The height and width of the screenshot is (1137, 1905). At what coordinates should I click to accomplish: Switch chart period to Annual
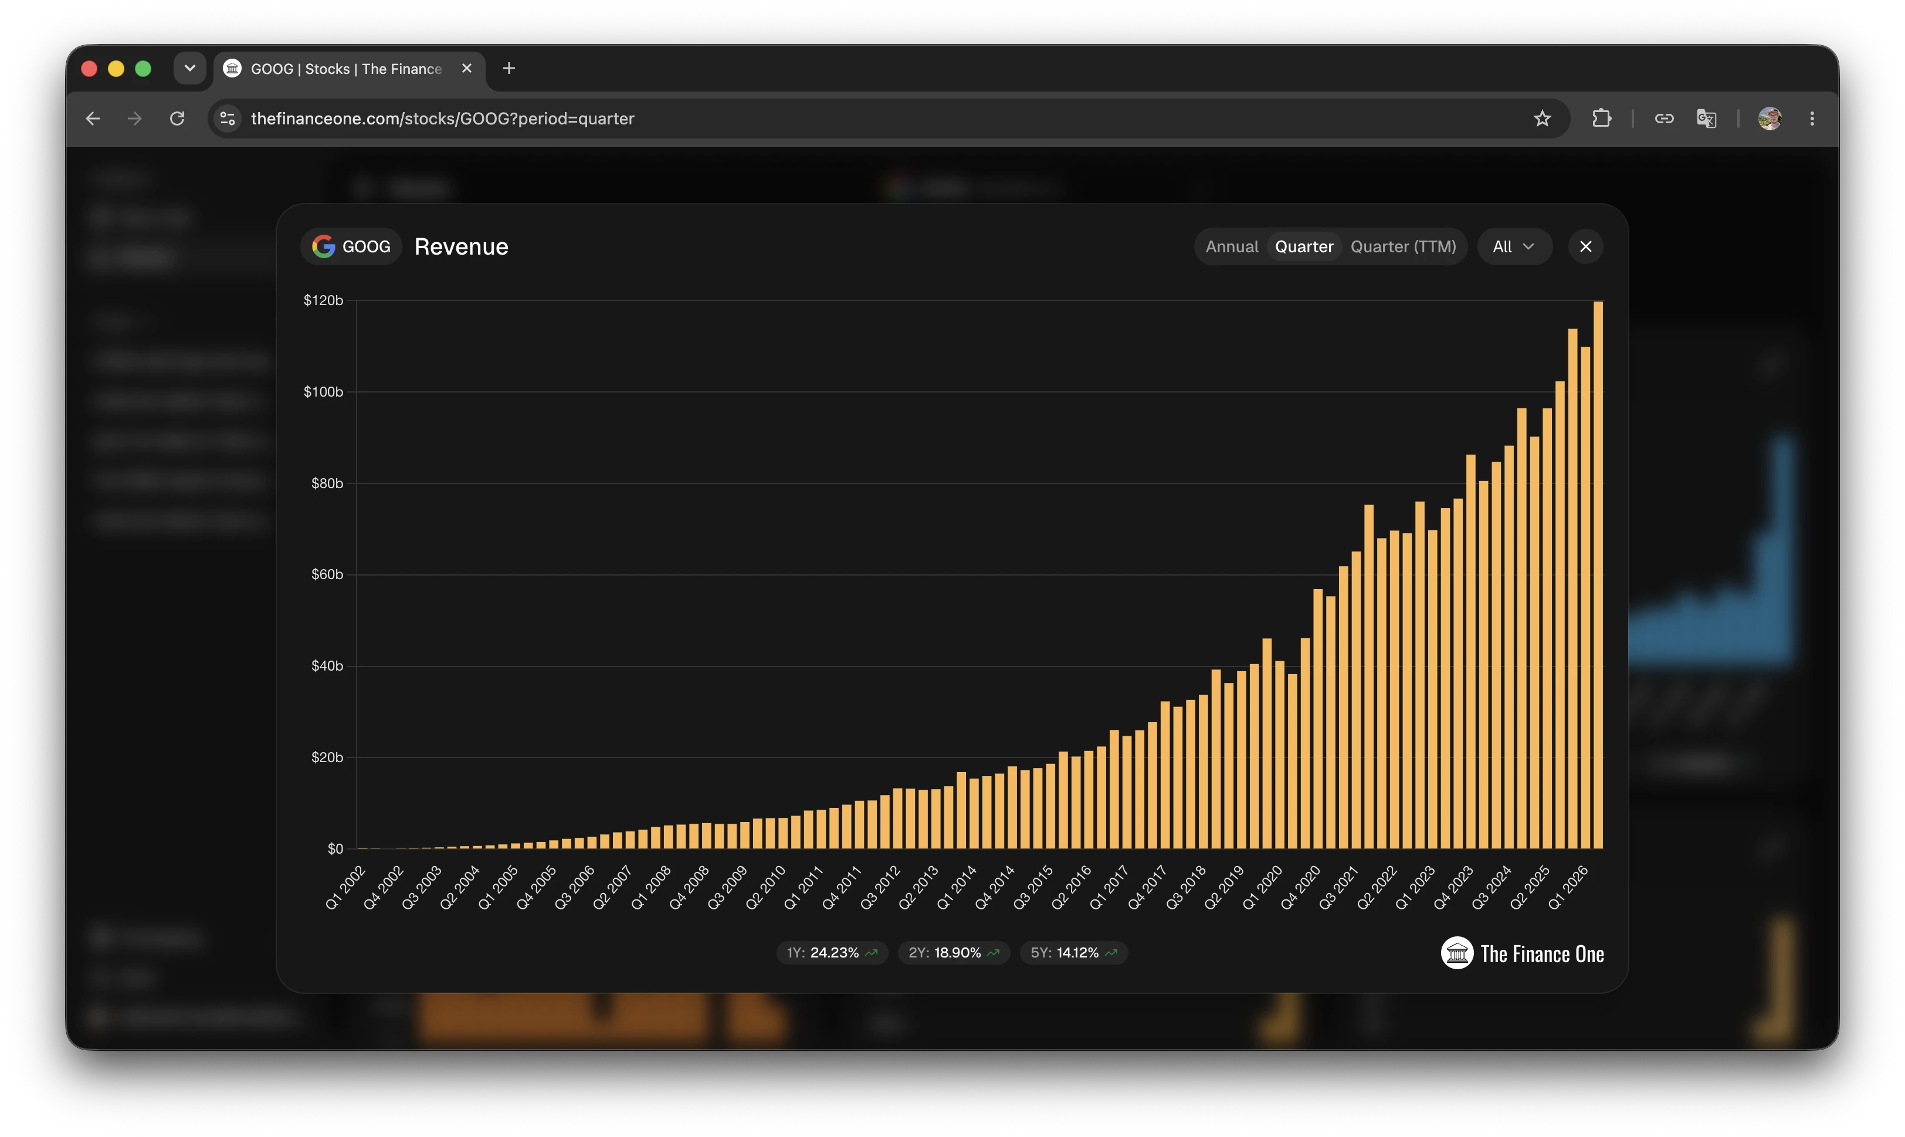(1231, 247)
